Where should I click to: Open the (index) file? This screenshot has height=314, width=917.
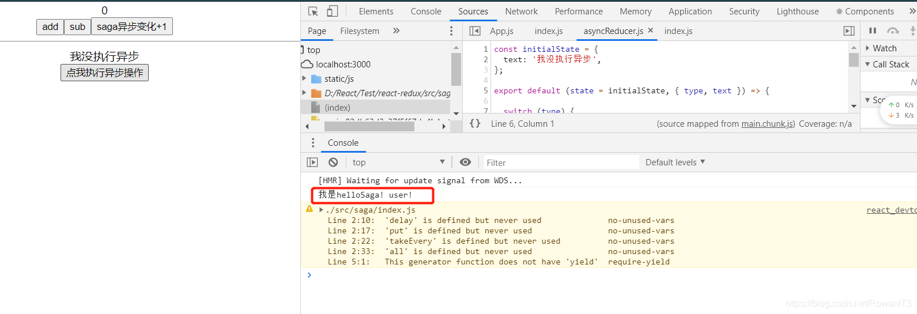pyautogui.click(x=337, y=107)
